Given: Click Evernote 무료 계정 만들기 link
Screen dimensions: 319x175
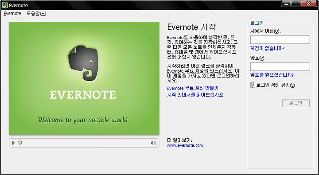Looking at the screenshot, I should 192,88.
